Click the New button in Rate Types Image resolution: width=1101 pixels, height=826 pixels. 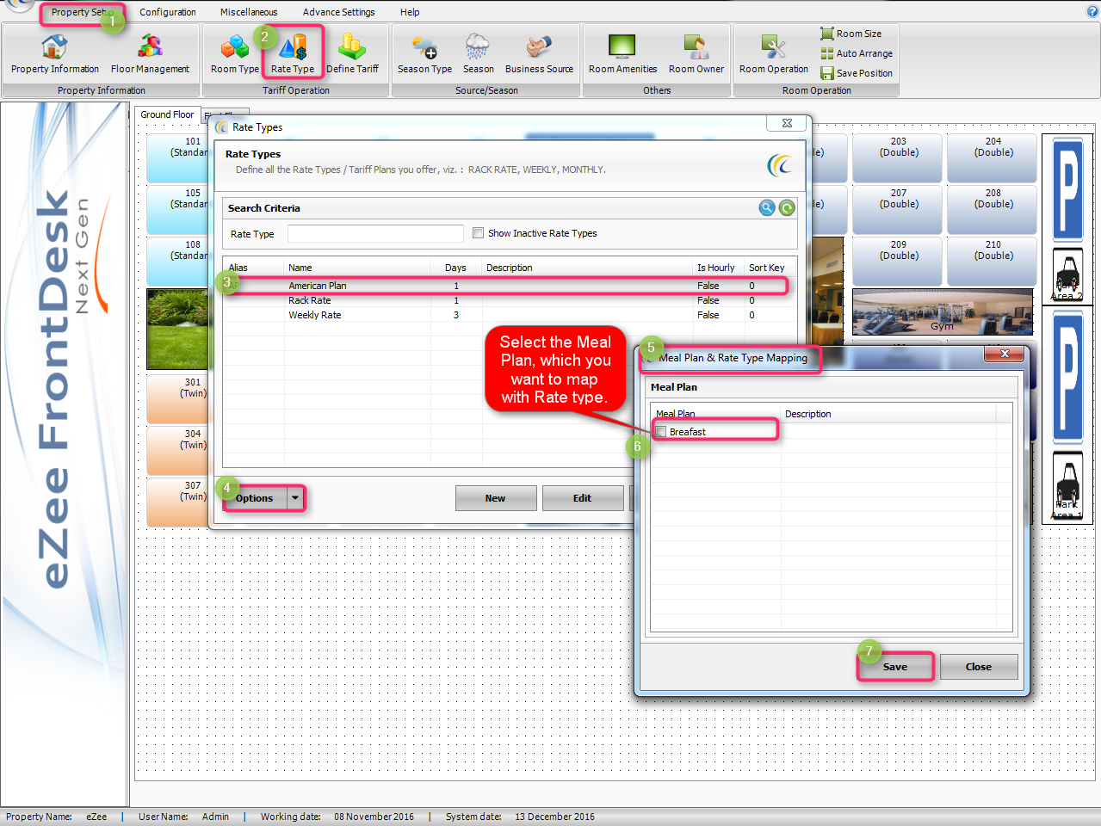click(x=496, y=498)
